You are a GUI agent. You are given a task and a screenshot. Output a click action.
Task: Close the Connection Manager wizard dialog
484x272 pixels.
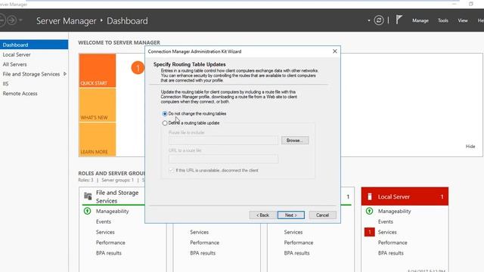pyautogui.click(x=334, y=51)
